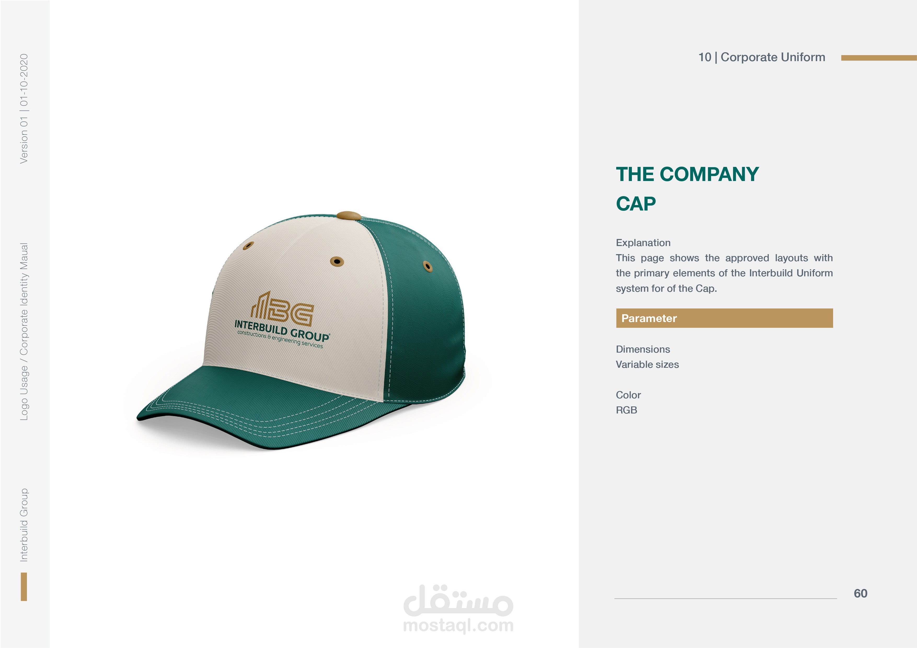Click the vertical 'Version 01 | 01-10-2020' text
Viewport: 917px width, 648px height.
click(24, 109)
